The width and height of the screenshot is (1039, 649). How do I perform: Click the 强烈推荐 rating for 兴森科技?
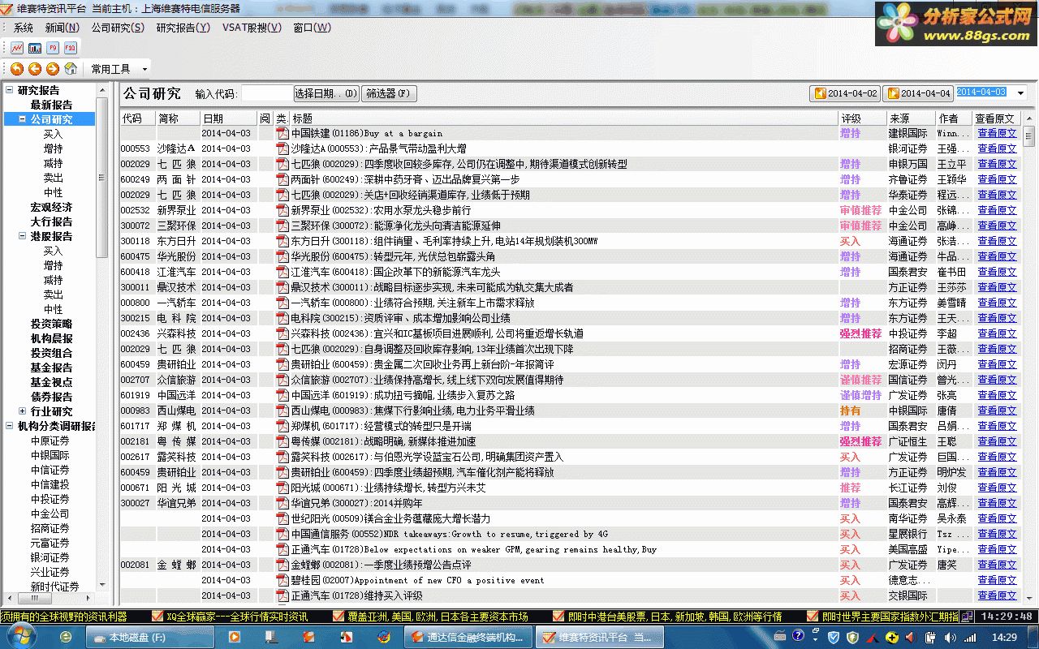point(860,333)
